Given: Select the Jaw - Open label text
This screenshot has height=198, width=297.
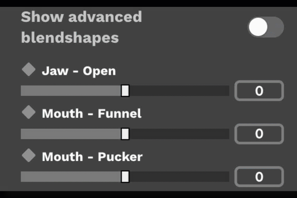Looking at the screenshot, I should (79, 71).
